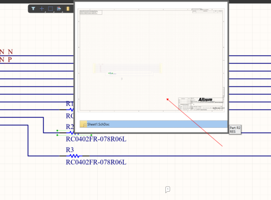
Task: Select the N_P net label
Action: 6,60
